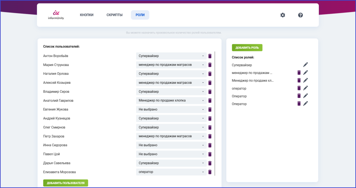Click the Добавить пользователя button
The width and height of the screenshot is (356, 188).
click(x=66, y=183)
